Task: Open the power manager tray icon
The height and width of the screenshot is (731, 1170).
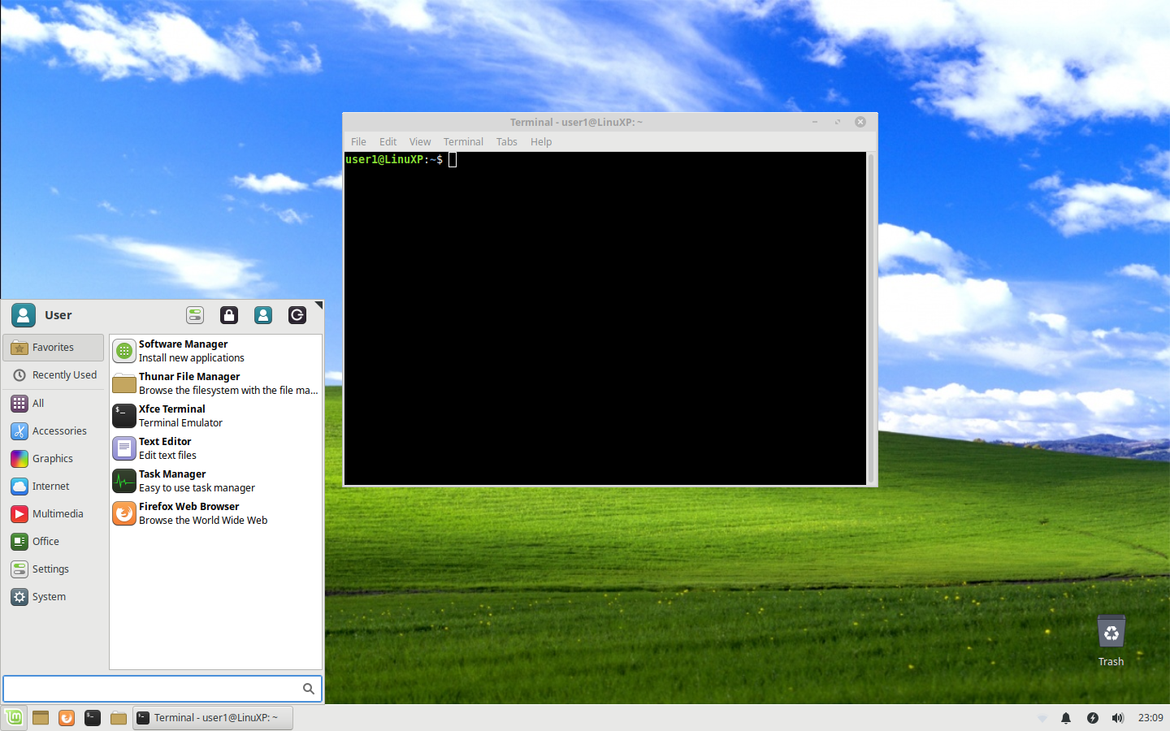Action: [x=1092, y=717]
